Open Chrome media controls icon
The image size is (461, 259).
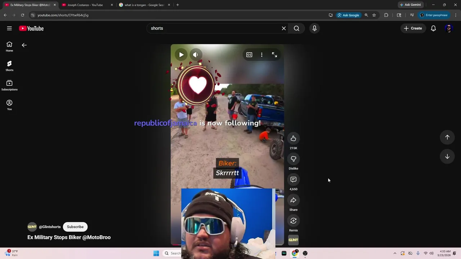coord(412,15)
